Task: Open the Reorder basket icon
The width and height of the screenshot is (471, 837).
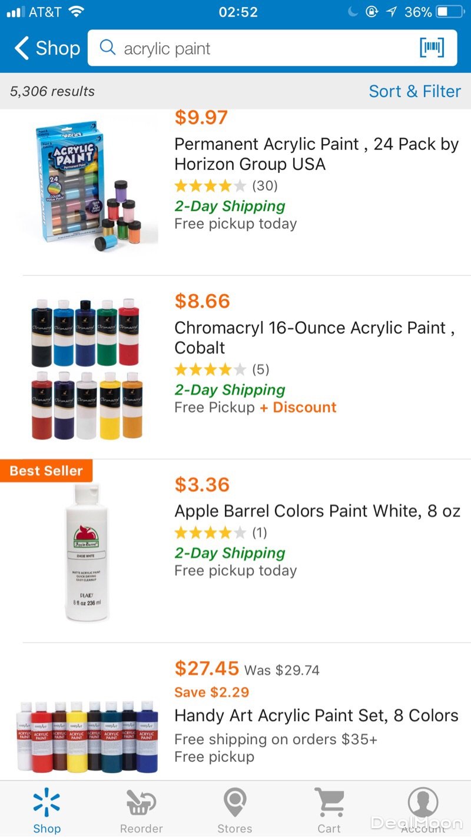Action: (141, 803)
